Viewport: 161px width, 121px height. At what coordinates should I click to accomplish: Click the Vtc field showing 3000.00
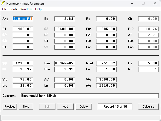pyautogui.click(x=106, y=79)
